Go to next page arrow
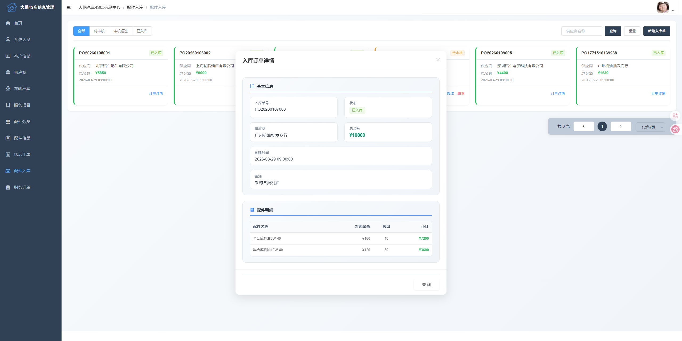 621,126
